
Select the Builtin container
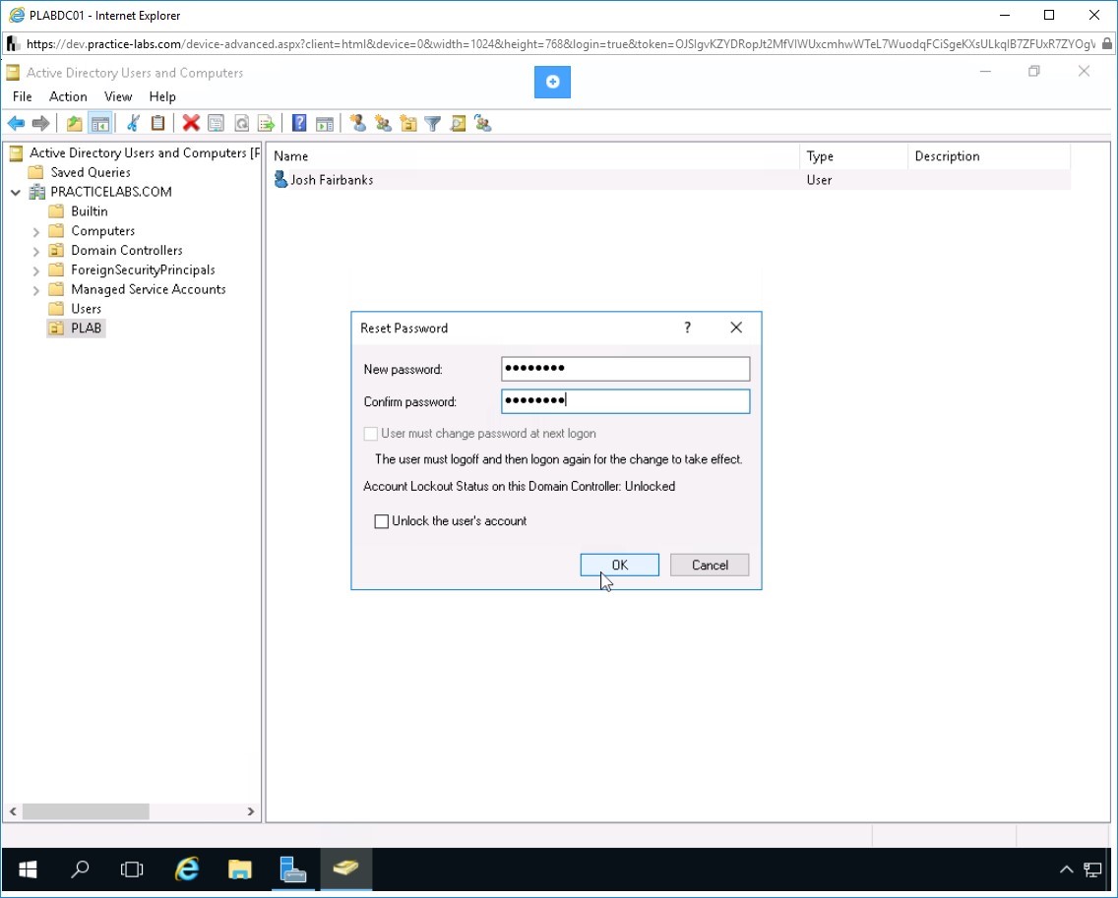90,210
